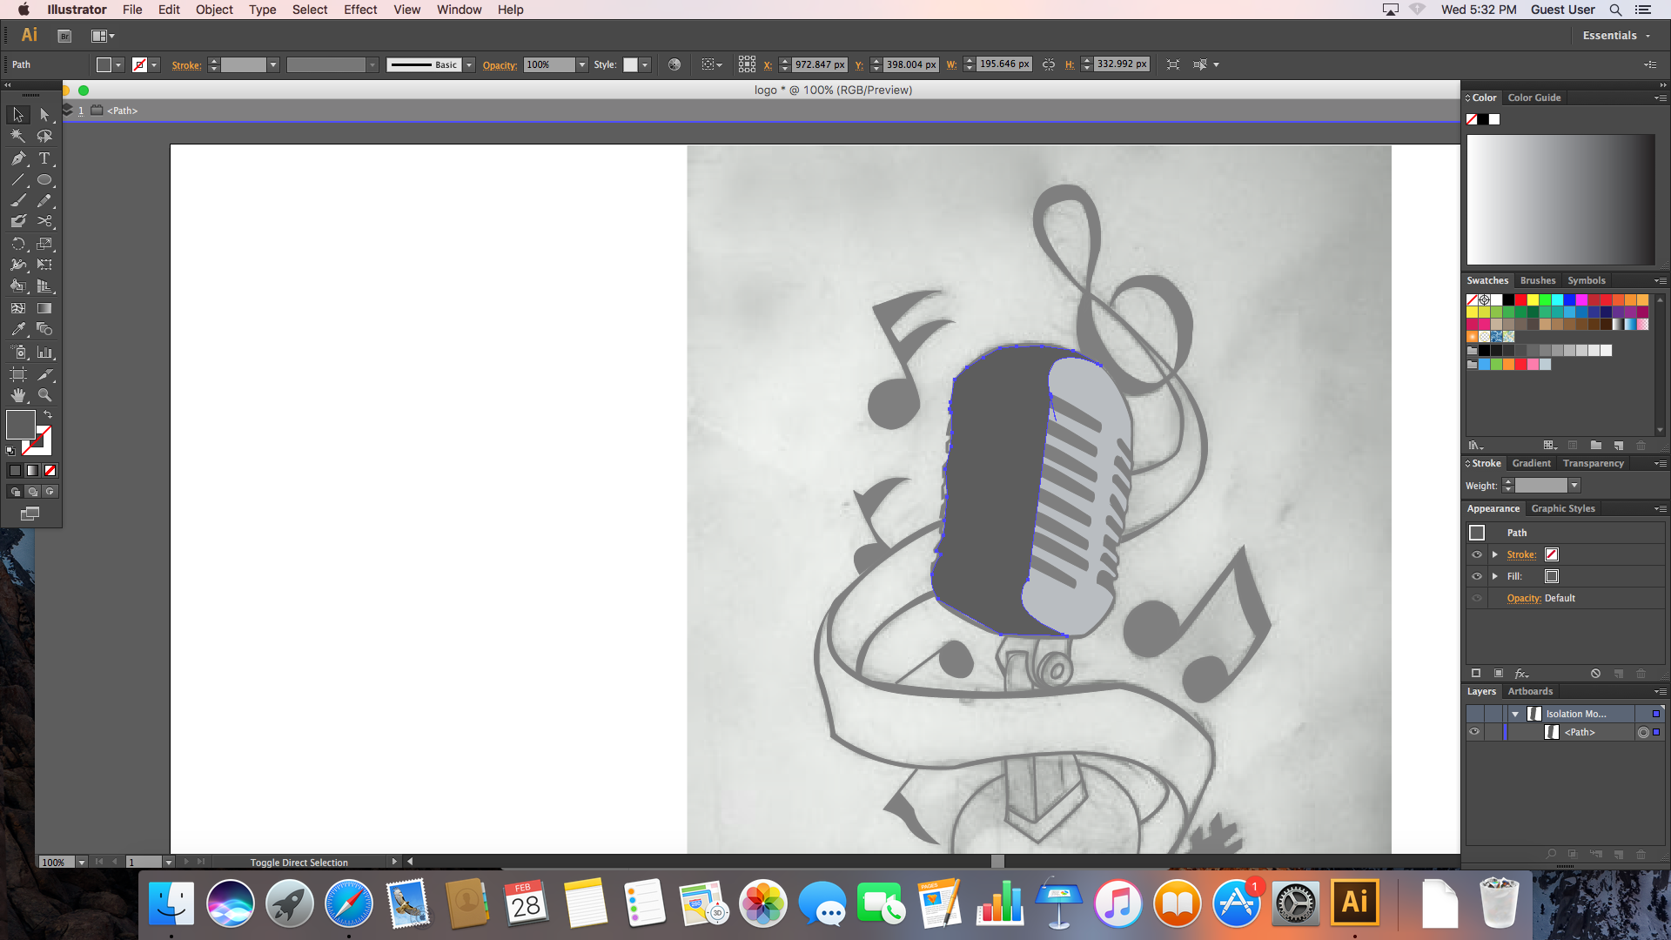Viewport: 1671px width, 940px height.
Task: Pick the red swatch in Swatches panel
Action: click(x=1520, y=300)
